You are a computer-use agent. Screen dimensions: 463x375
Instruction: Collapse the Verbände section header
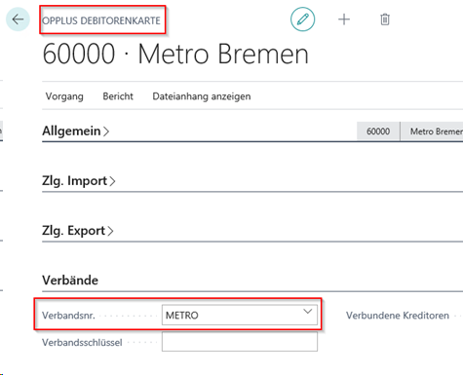coord(70,281)
